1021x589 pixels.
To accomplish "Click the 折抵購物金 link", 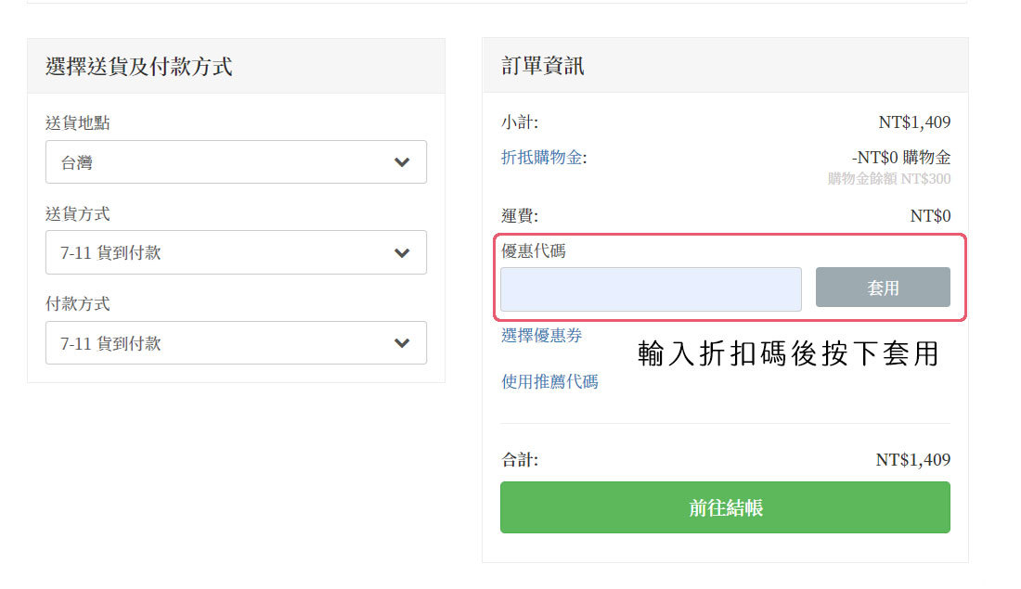I will coord(543,158).
